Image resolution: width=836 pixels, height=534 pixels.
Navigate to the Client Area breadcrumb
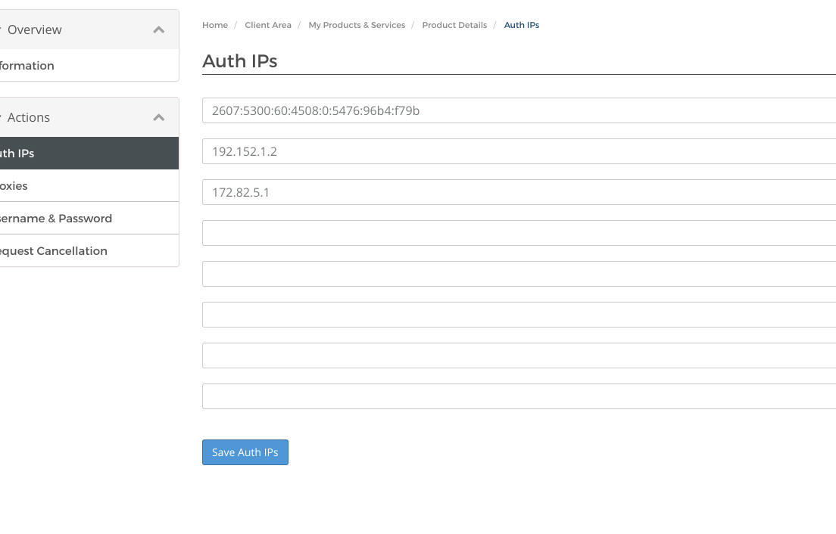pyautogui.click(x=268, y=25)
